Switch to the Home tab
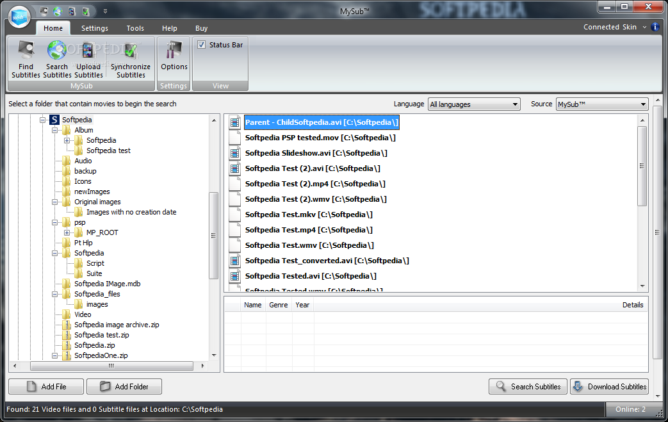 tap(53, 28)
